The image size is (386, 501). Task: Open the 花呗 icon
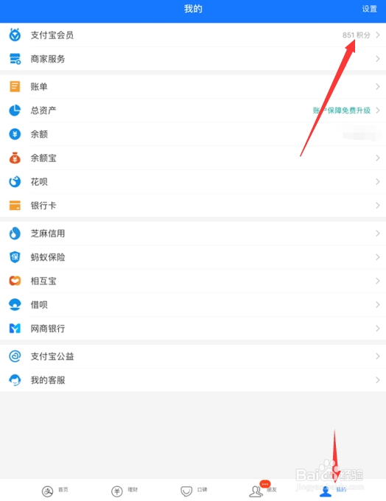(x=15, y=181)
